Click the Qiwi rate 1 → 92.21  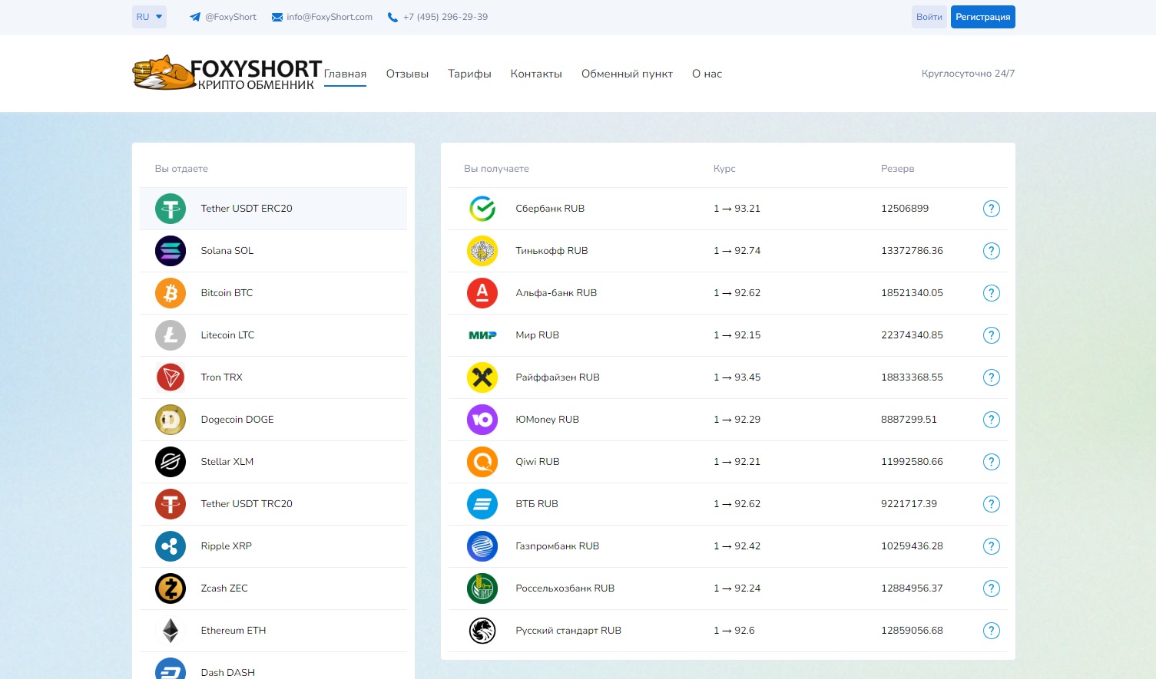[737, 462]
